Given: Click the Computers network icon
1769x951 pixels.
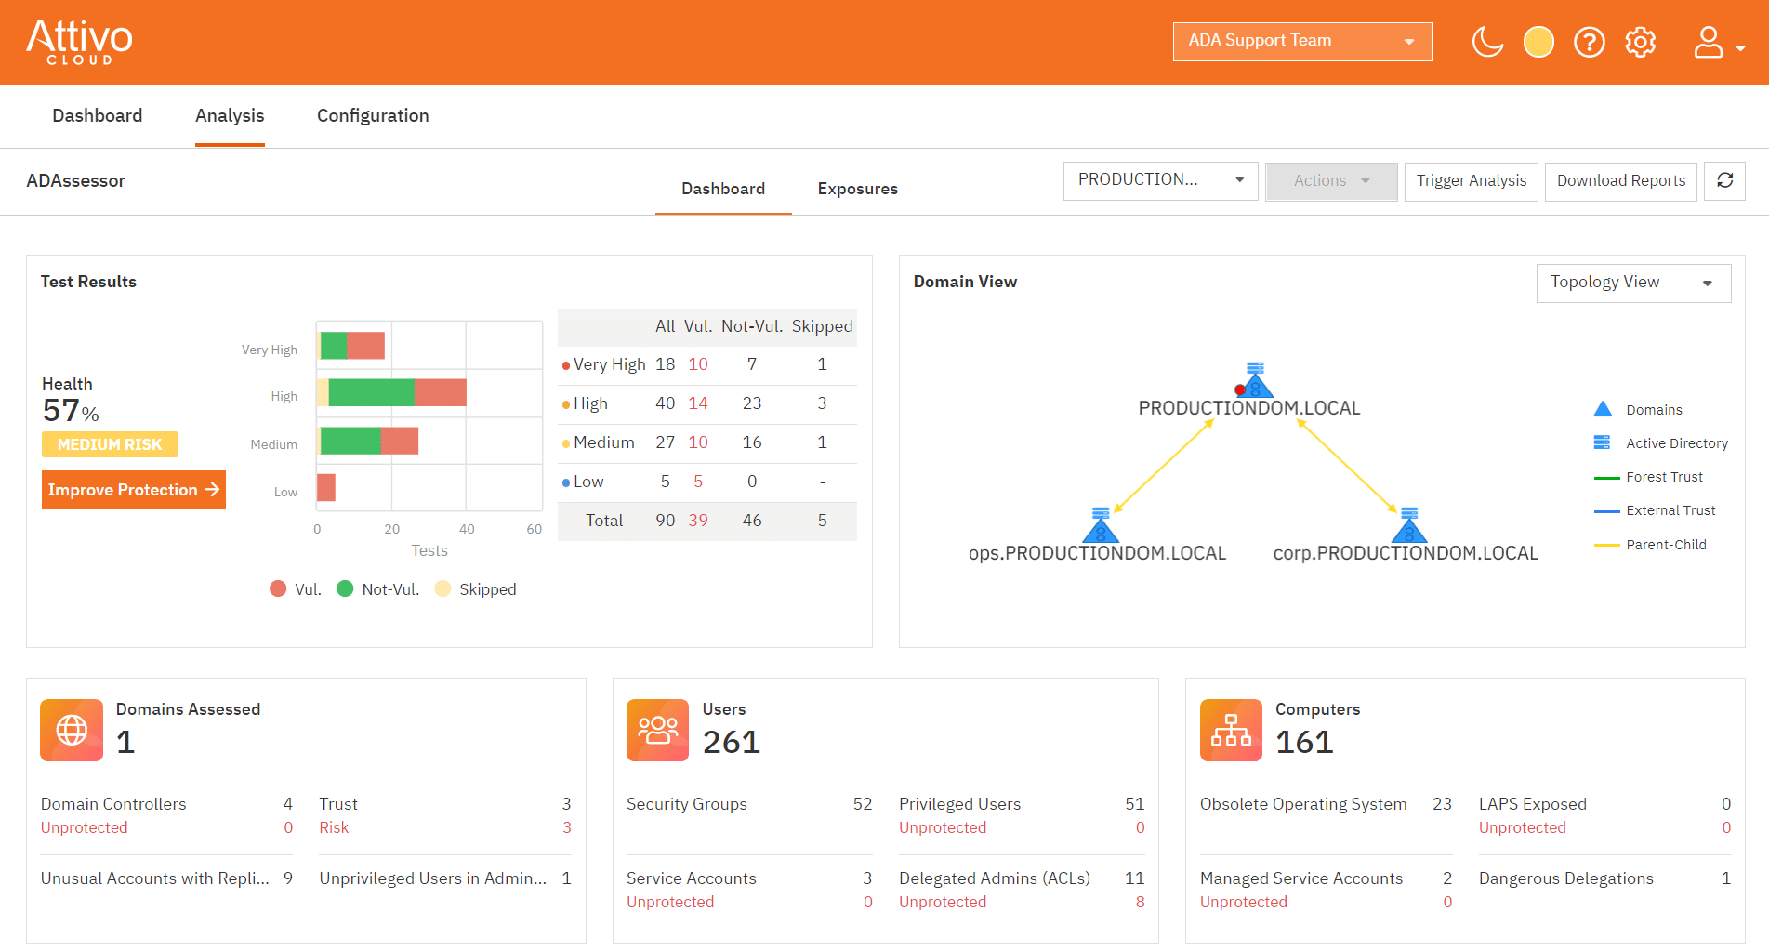Looking at the screenshot, I should coord(1231,730).
